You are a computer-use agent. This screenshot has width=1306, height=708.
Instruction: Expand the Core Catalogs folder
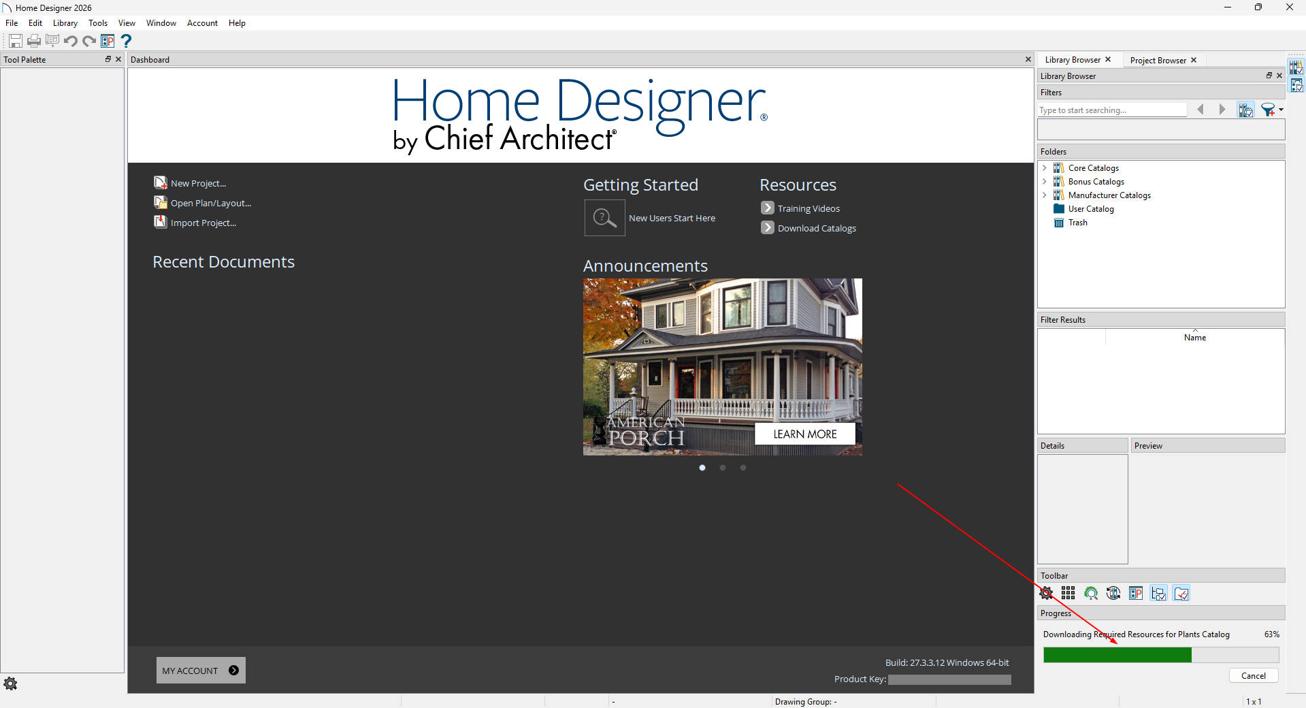pyautogui.click(x=1045, y=168)
